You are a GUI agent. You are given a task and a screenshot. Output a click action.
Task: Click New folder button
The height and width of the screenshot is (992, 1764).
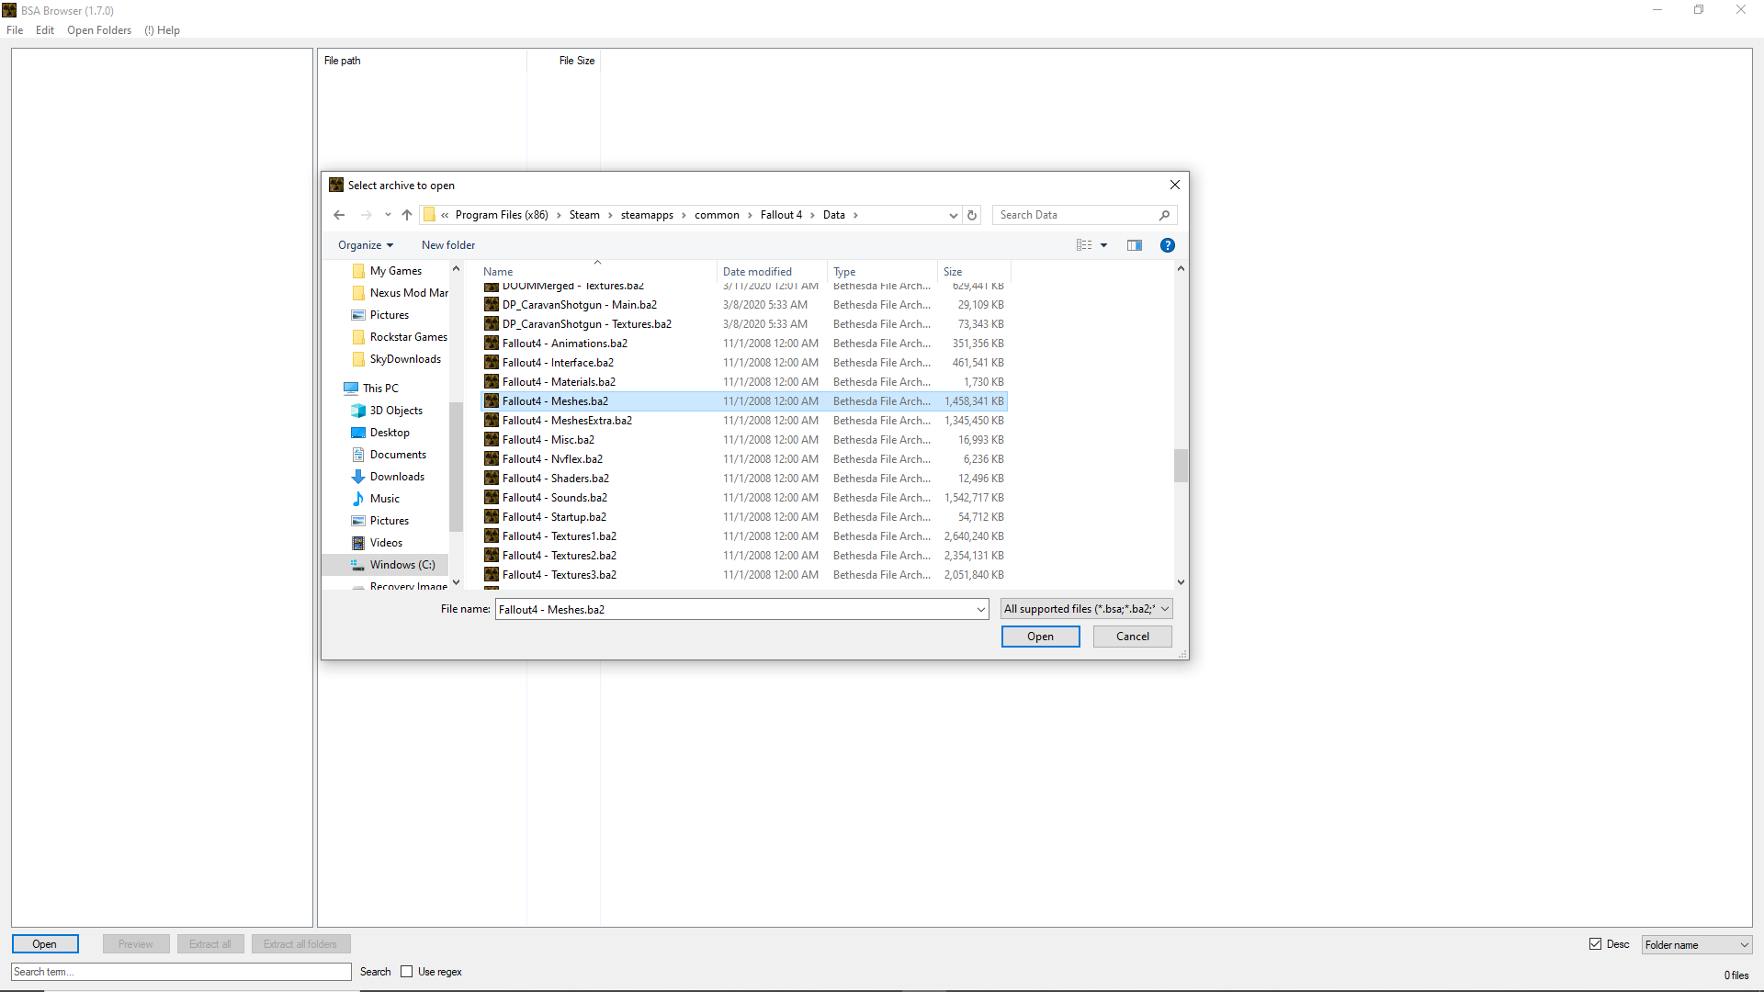point(448,245)
